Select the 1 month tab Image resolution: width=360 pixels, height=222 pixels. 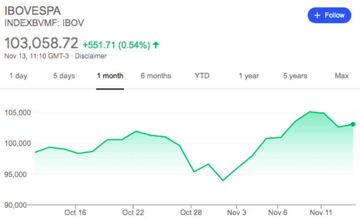(x=110, y=76)
